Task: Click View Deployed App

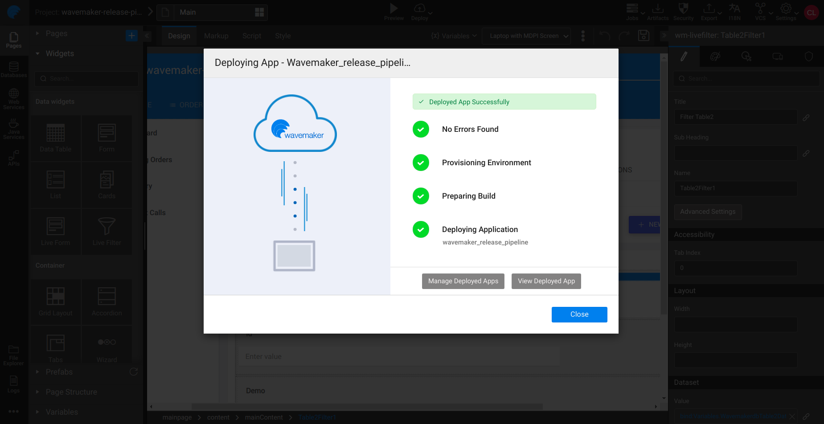Action: (x=546, y=281)
